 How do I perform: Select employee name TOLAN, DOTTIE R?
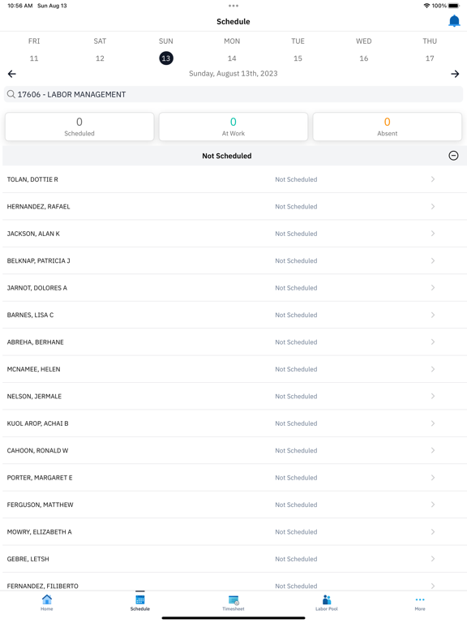tap(32, 179)
